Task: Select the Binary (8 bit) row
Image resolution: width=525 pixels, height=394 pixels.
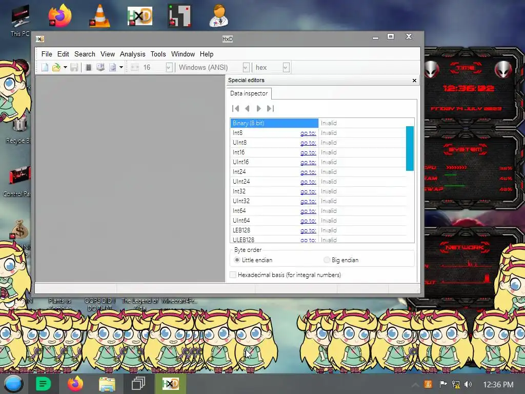Action: [x=274, y=123]
